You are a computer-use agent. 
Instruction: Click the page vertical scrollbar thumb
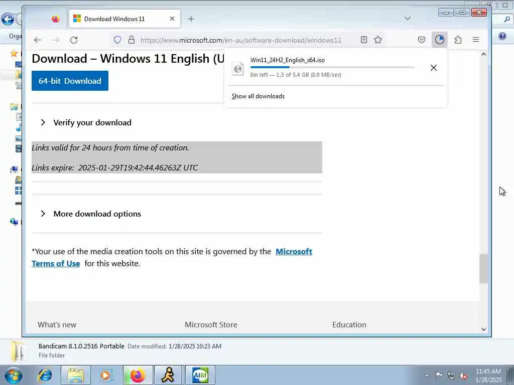point(483,269)
